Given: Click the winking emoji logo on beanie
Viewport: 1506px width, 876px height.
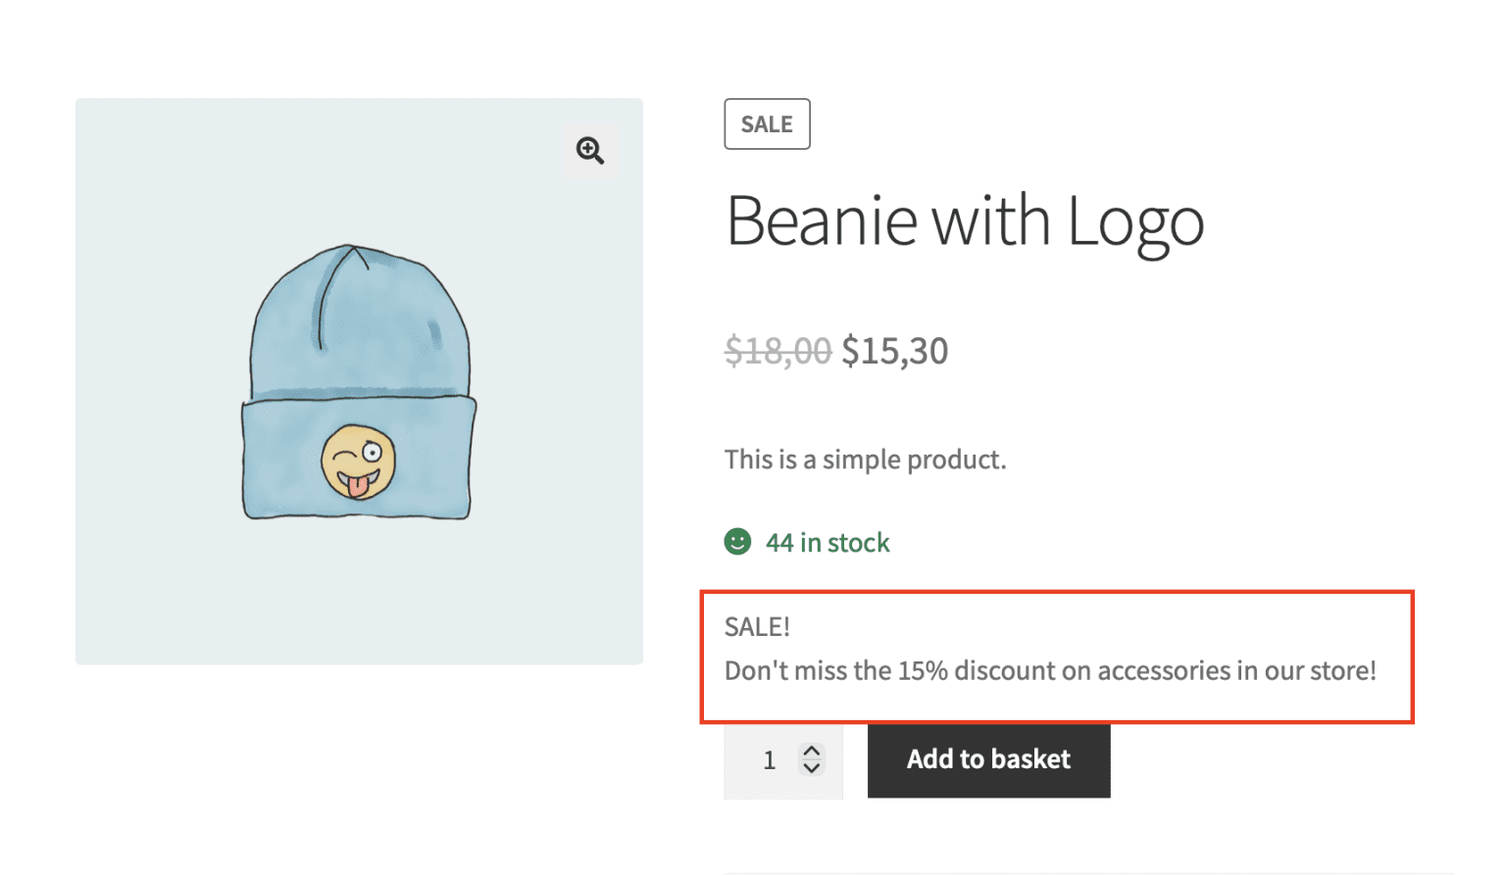Looking at the screenshot, I should [359, 462].
